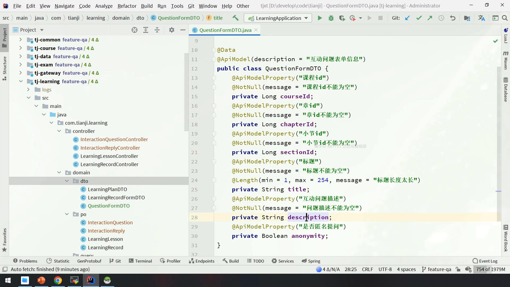Click the Build hammer icon
This screenshot has width=510, height=287.
pos(235,18)
